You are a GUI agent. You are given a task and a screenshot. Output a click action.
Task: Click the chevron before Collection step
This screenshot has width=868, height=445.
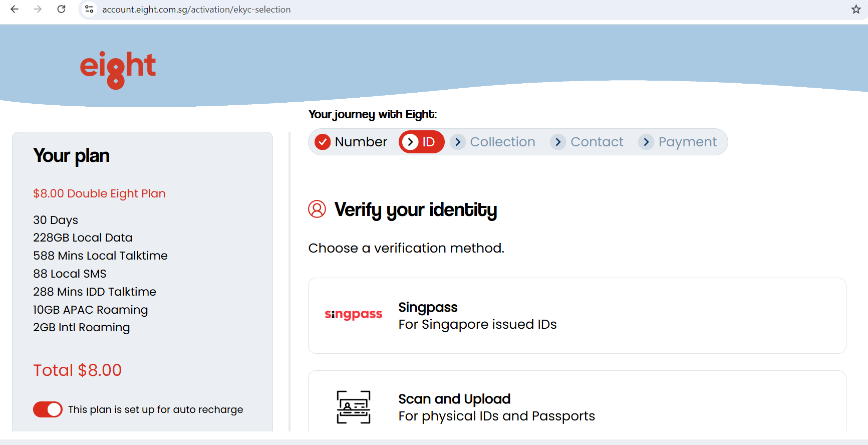[457, 142]
